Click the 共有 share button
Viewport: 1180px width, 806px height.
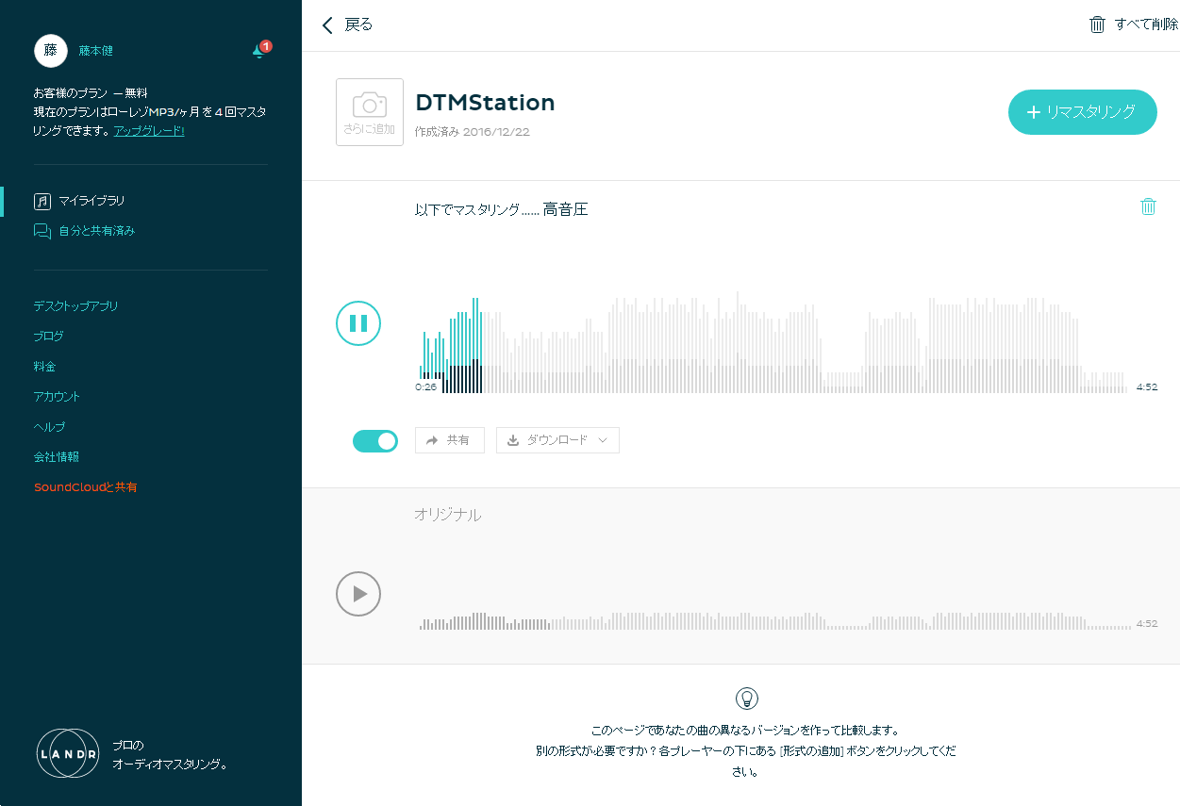pyautogui.click(x=450, y=440)
